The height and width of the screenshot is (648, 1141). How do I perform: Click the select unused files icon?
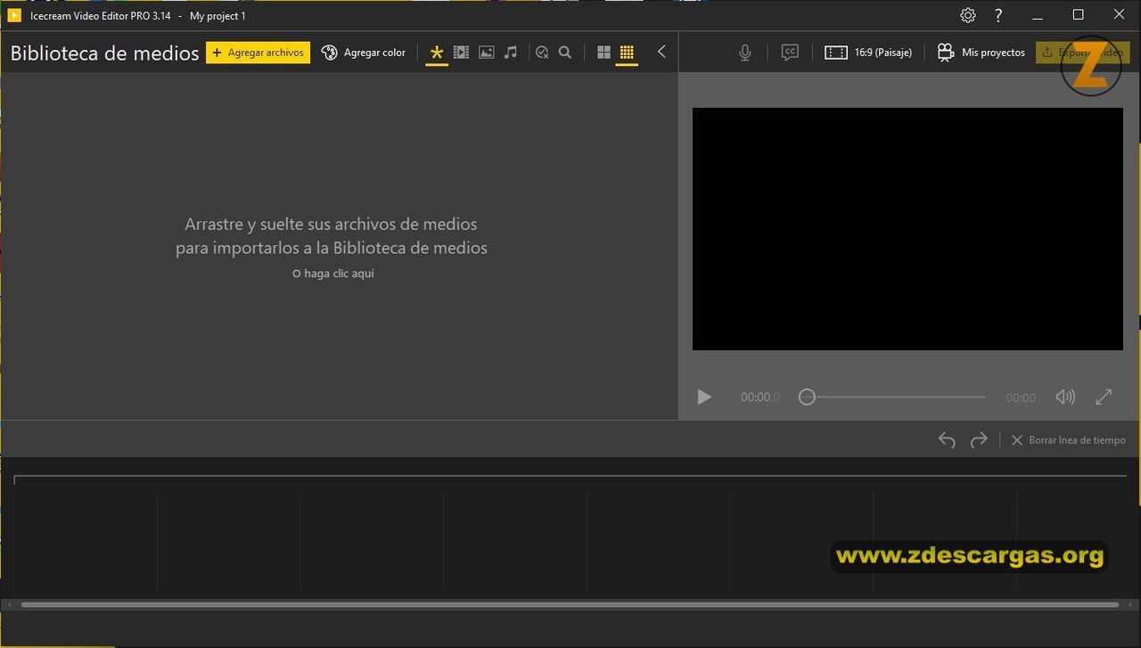click(541, 53)
